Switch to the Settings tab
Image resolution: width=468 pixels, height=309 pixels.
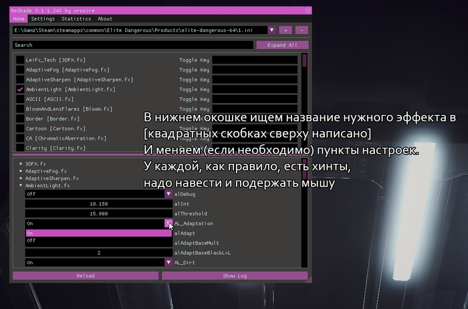[x=43, y=19]
